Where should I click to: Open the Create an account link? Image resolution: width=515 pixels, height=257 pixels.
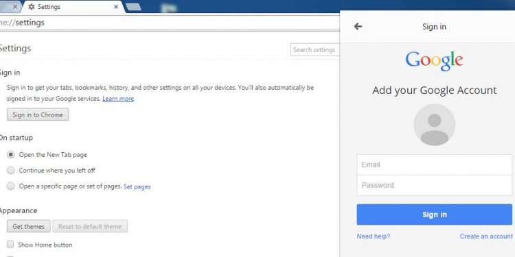coord(485,236)
